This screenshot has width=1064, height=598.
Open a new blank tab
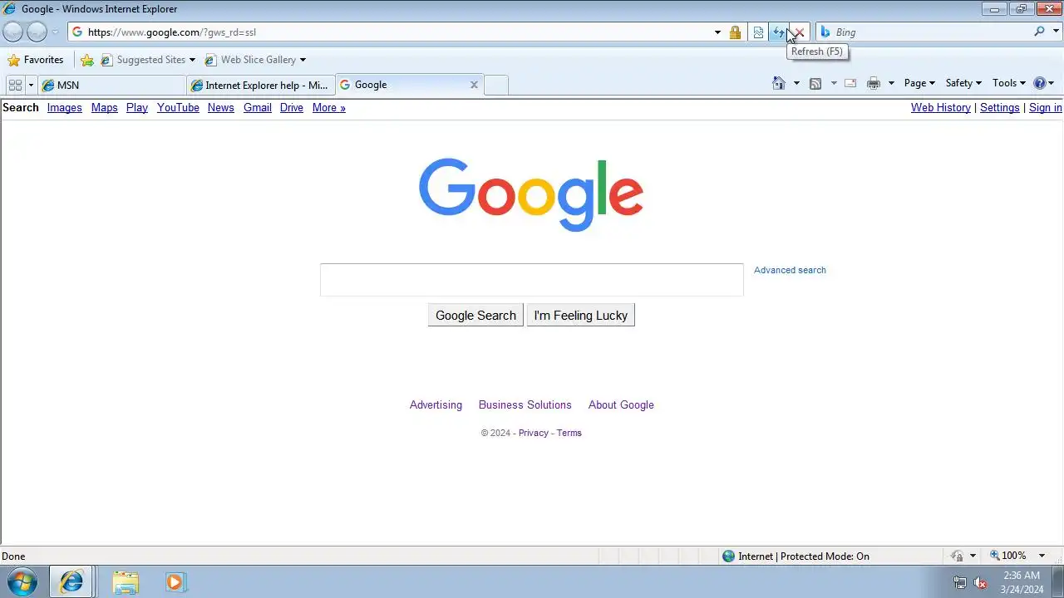(496, 85)
